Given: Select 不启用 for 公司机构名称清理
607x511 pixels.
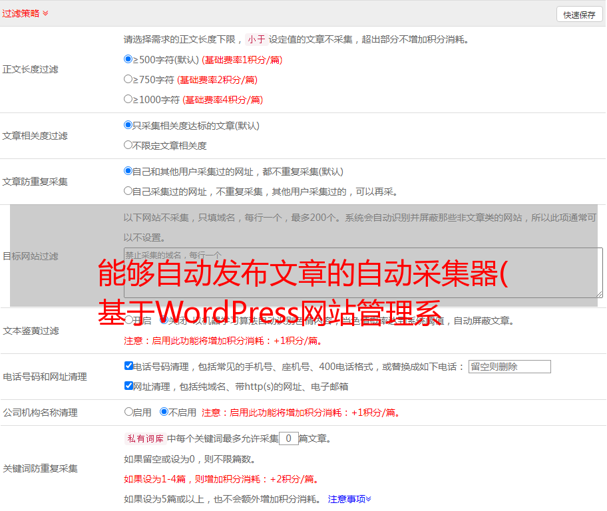Looking at the screenshot, I should pos(164,412).
